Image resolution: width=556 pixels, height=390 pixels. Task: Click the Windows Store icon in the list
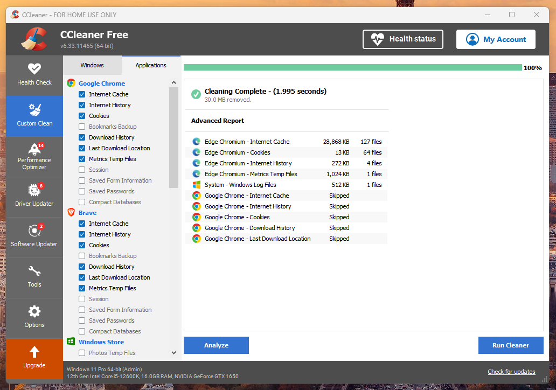click(71, 342)
